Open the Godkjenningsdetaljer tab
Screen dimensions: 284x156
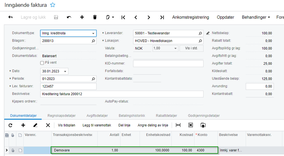pyautogui.click(x=204, y=116)
